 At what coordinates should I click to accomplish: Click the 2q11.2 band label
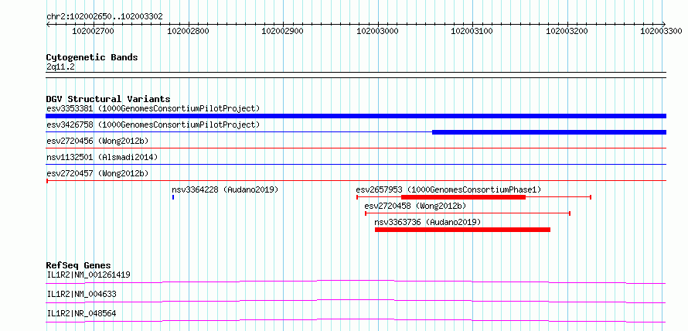point(60,67)
